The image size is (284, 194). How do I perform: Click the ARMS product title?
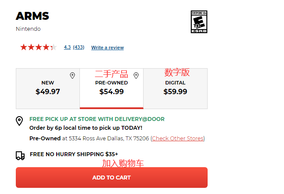coord(32,16)
